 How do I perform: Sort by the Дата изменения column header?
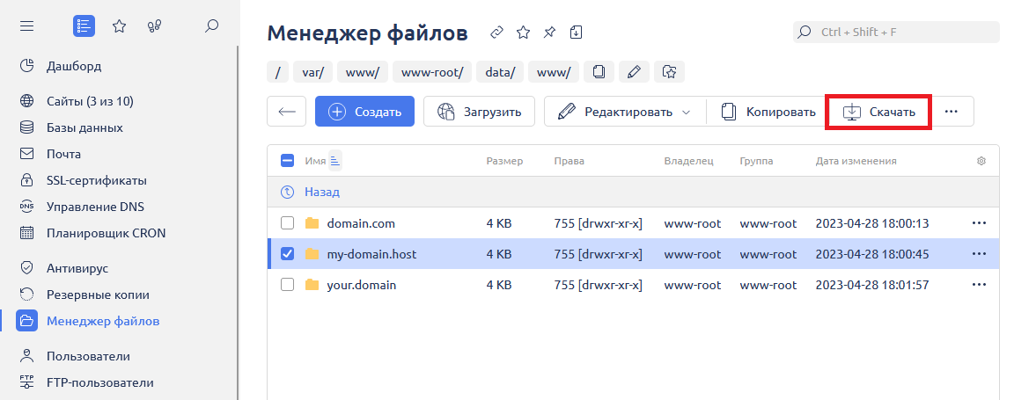(x=856, y=161)
